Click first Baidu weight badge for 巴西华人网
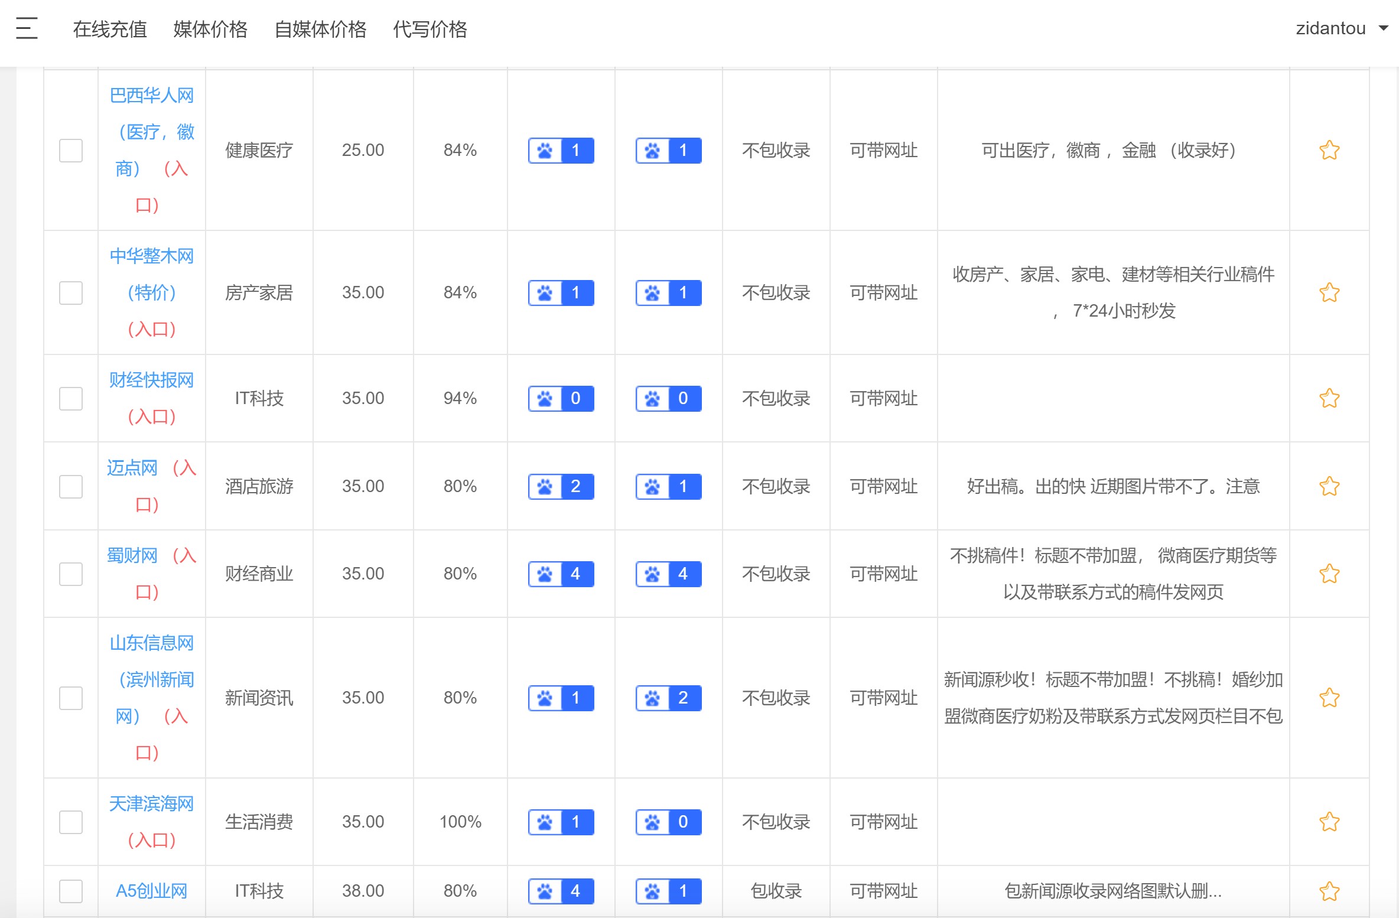Image resolution: width=1399 pixels, height=918 pixels. (x=561, y=150)
